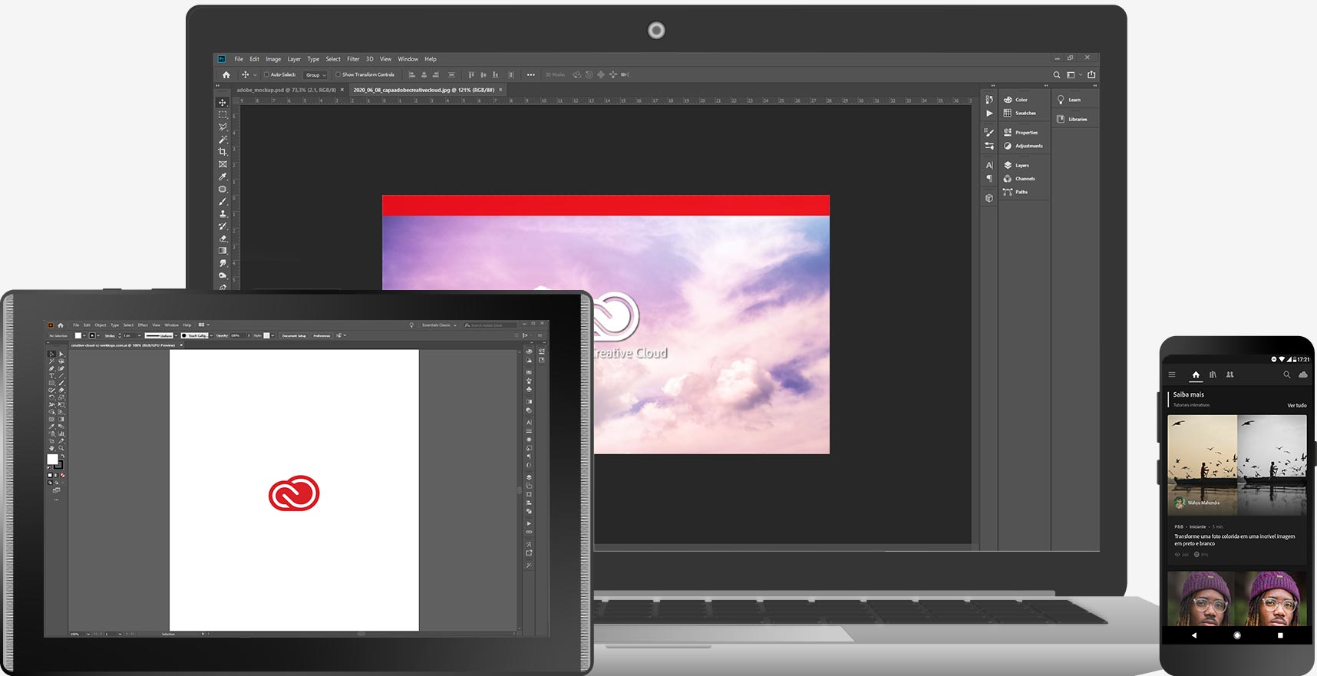The width and height of the screenshot is (1317, 676).
Task: Click Illustrator white fill color swatch in toolbox
Action: (x=52, y=460)
